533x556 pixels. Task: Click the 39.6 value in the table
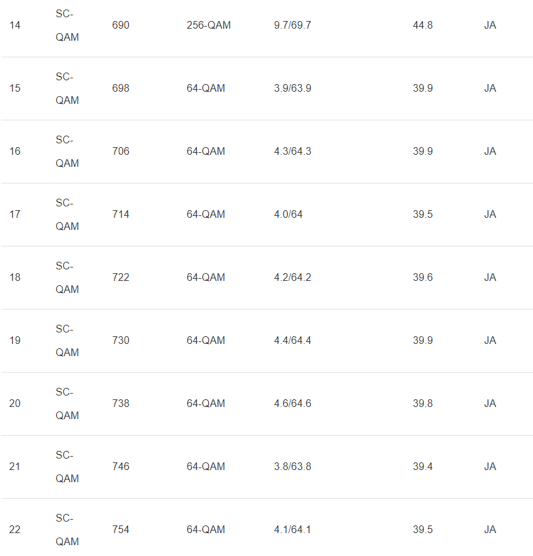pos(422,278)
